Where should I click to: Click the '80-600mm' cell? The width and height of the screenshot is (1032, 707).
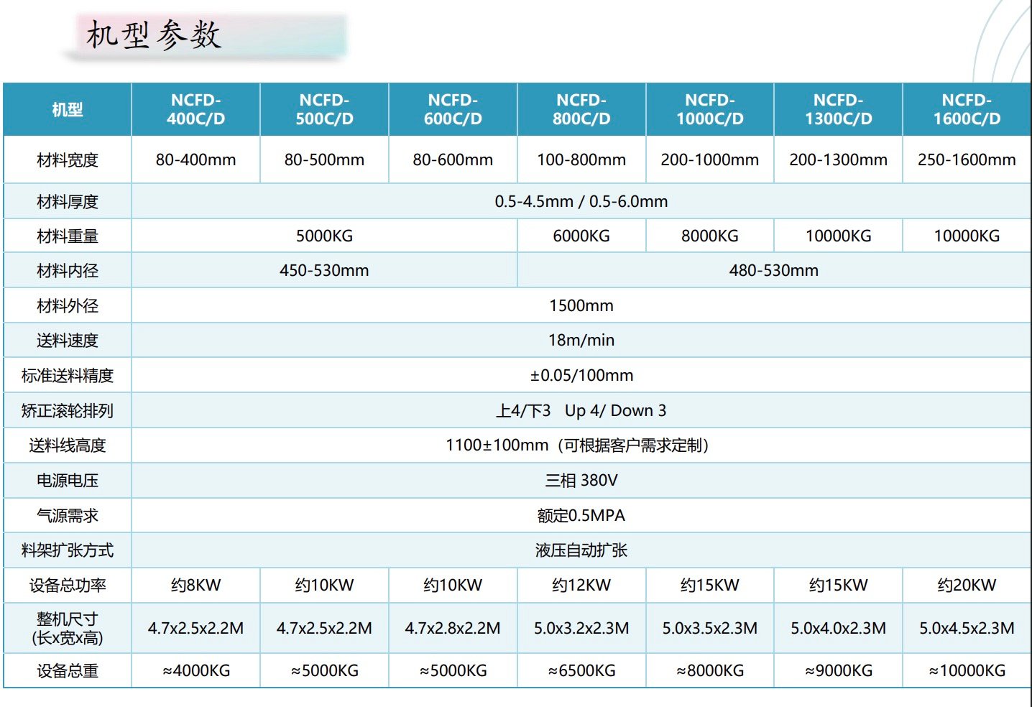click(x=453, y=160)
